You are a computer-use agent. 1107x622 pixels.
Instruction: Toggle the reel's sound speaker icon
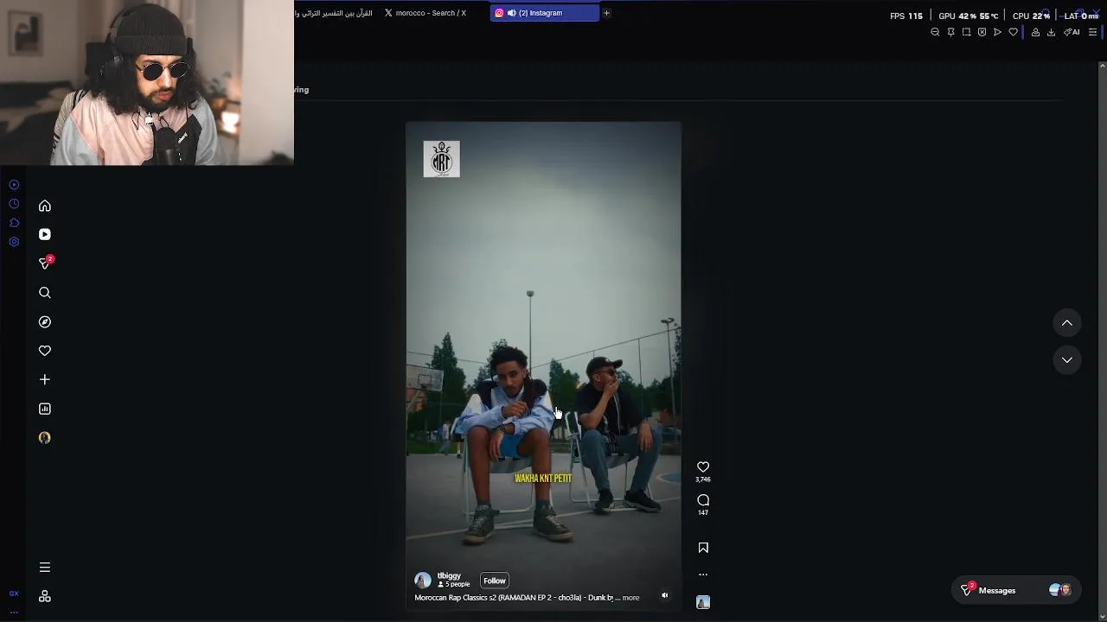point(664,595)
